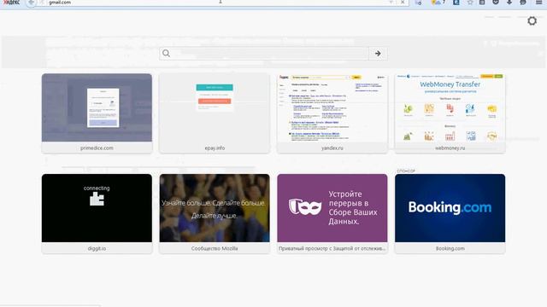Click the diggit.io caption text
This screenshot has width=547, height=307.
(97, 248)
